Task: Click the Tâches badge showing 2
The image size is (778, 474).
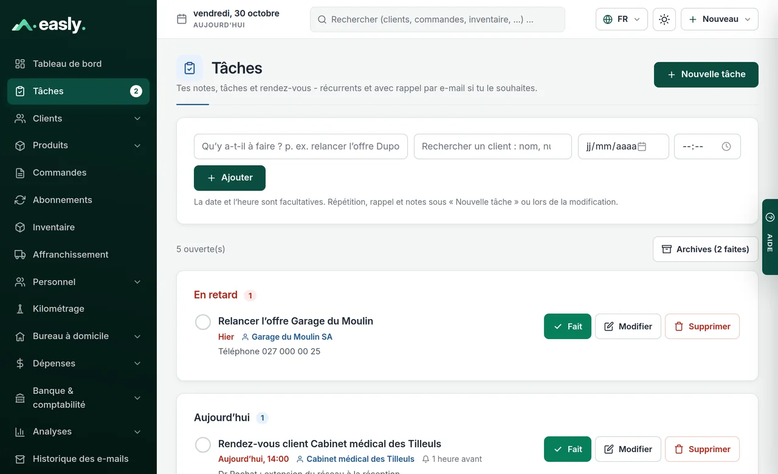Action: [136, 91]
